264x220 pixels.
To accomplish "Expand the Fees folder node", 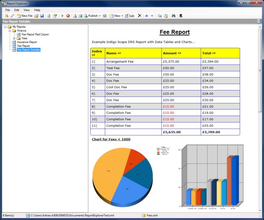I will tap(14, 38).
